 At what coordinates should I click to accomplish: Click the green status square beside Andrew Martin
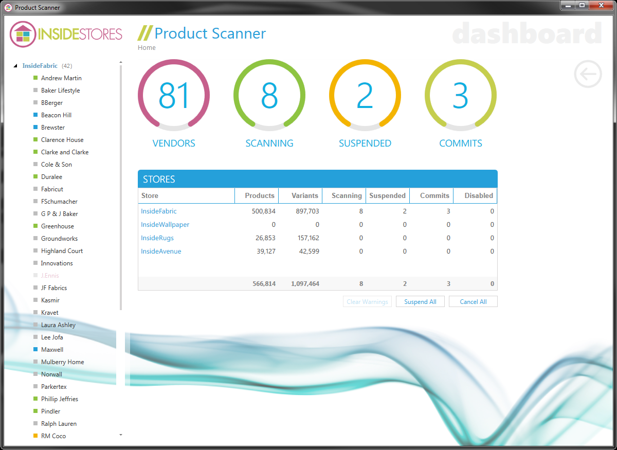click(x=35, y=78)
